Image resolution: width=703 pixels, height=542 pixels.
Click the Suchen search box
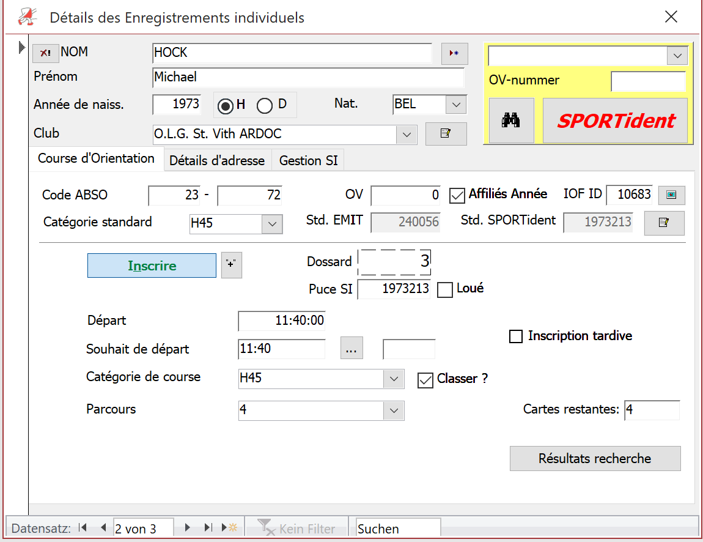tap(398, 529)
